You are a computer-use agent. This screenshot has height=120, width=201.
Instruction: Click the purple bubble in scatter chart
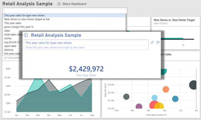(139, 106)
